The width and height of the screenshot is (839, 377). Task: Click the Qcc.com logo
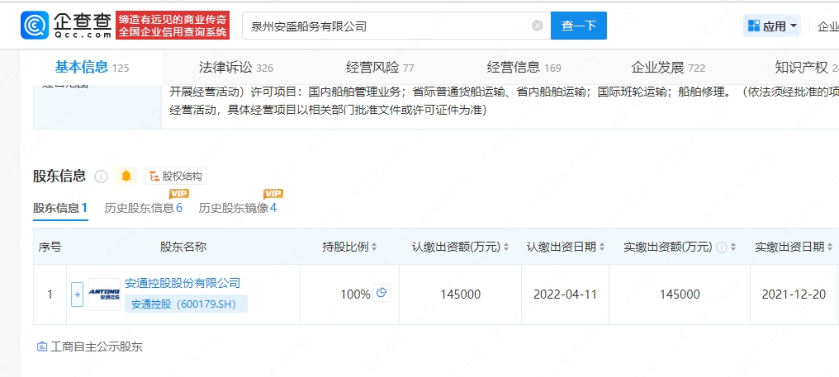click(x=66, y=25)
